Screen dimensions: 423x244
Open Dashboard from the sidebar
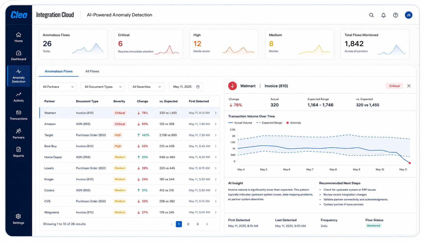[18, 56]
